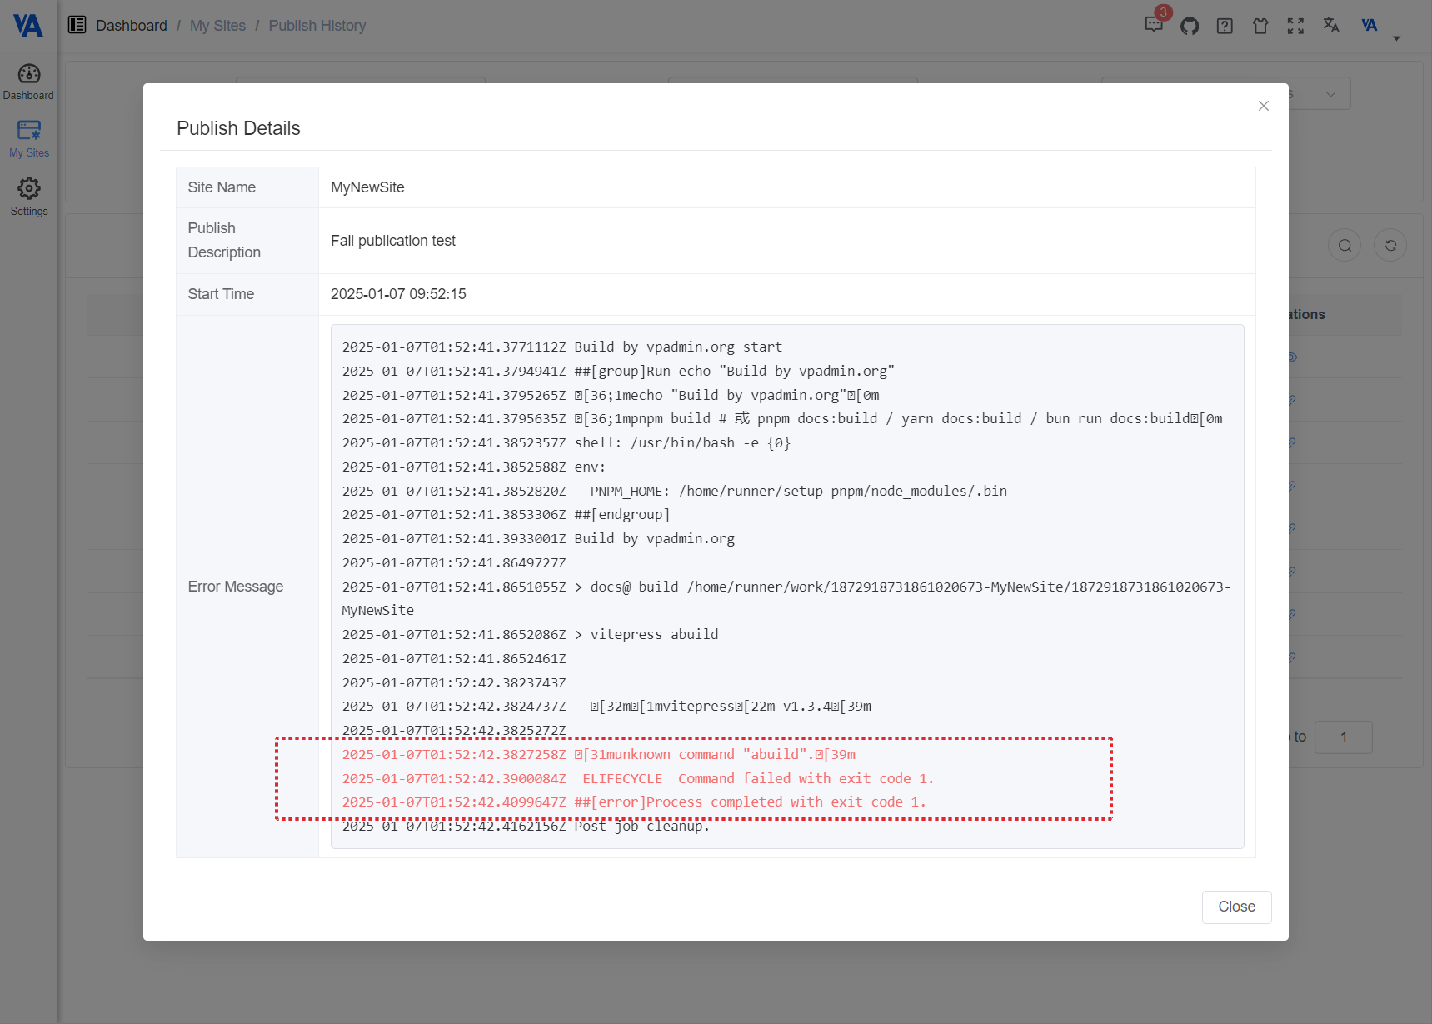Click the eye view icon in first table row
The width and height of the screenshot is (1432, 1024).
(1290, 357)
